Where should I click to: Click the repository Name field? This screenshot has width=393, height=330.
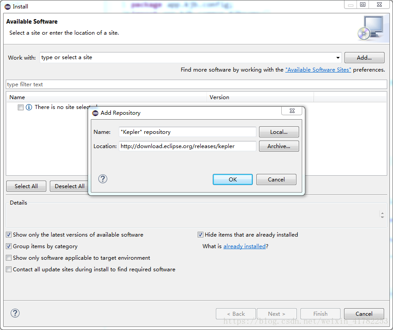point(187,132)
